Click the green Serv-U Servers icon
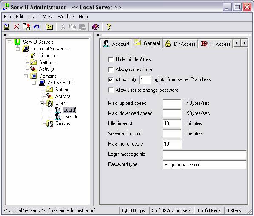 pyautogui.click(x=17, y=42)
